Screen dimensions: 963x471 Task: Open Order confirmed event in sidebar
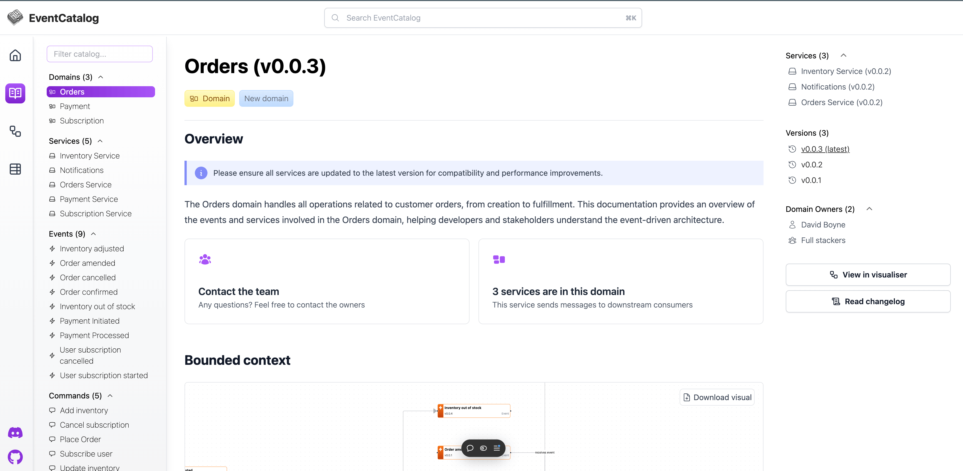(89, 292)
